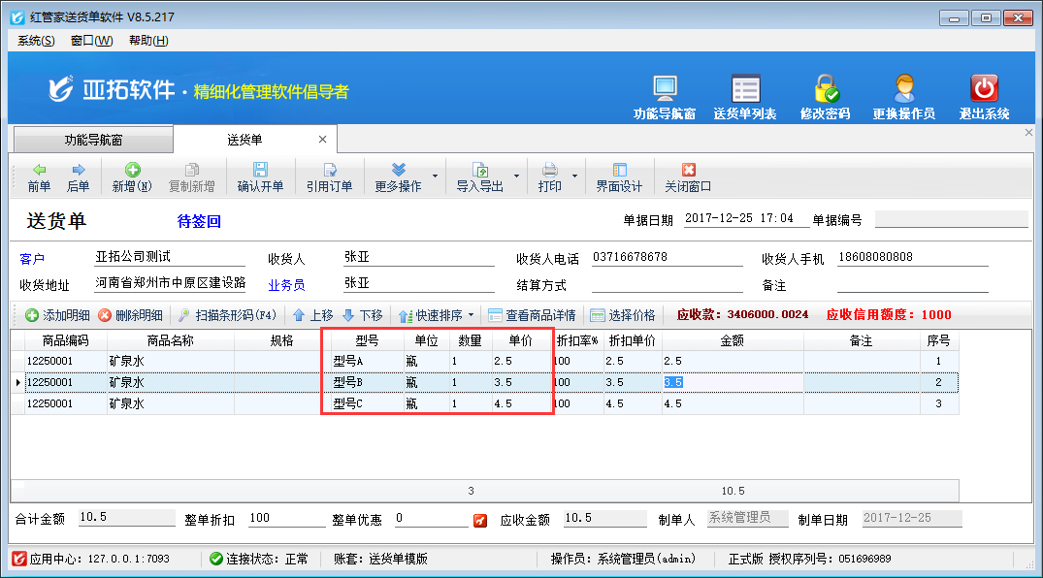This screenshot has height=578, width=1043.
Task: Open the 系统(S) menu
Action: click(x=36, y=41)
